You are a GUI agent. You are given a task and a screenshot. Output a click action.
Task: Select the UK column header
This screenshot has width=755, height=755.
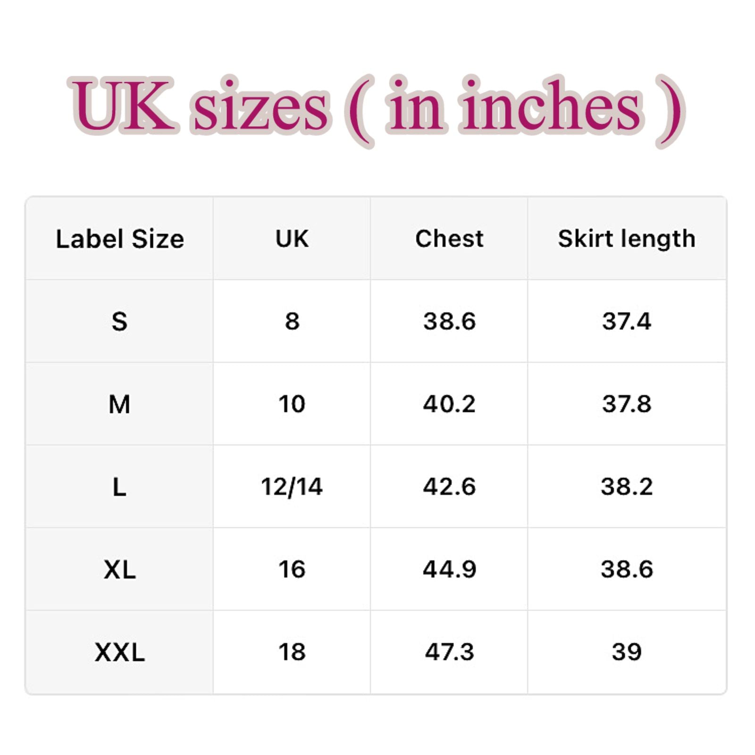292,239
